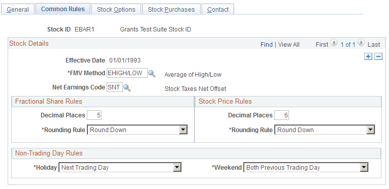Click the 'Average of High/Low' description
This screenshot has height=189, width=389.
pos(193,75)
